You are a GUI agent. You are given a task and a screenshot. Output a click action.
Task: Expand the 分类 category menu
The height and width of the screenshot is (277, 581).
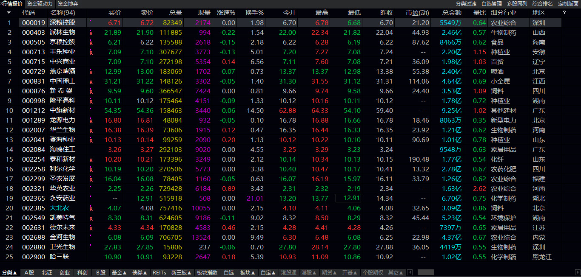pos(9,272)
